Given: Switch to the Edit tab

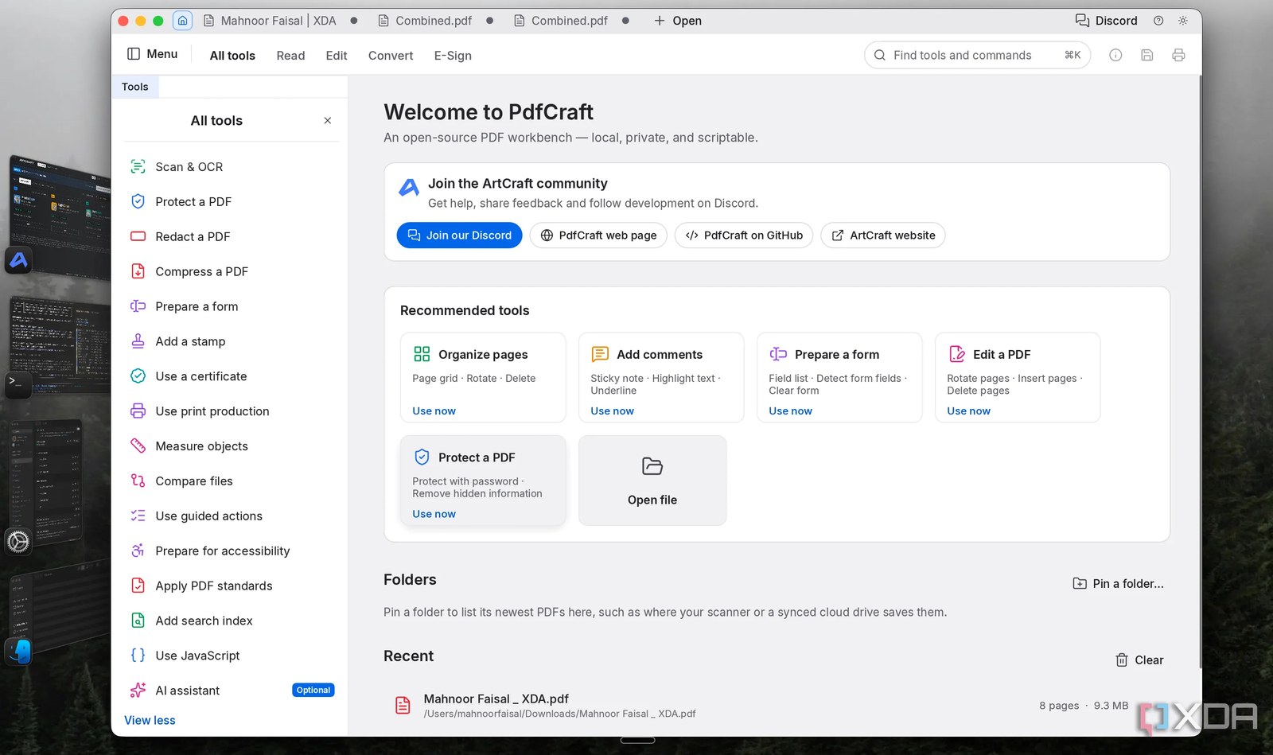Looking at the screenshot, I should 337,56.
